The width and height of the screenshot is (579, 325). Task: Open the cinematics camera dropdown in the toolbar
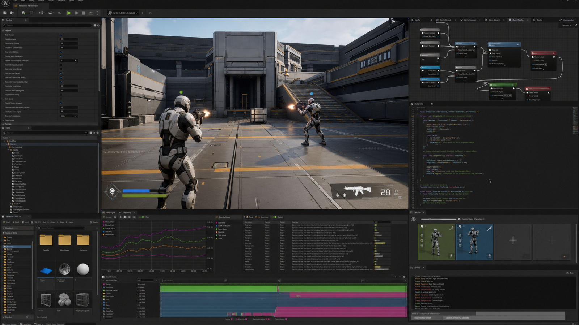51,13
